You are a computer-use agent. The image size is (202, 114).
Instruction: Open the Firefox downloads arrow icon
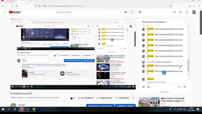194,6
